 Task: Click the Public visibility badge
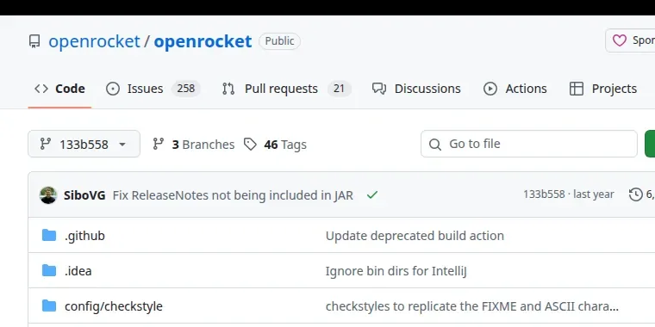[x=279, y=41]
